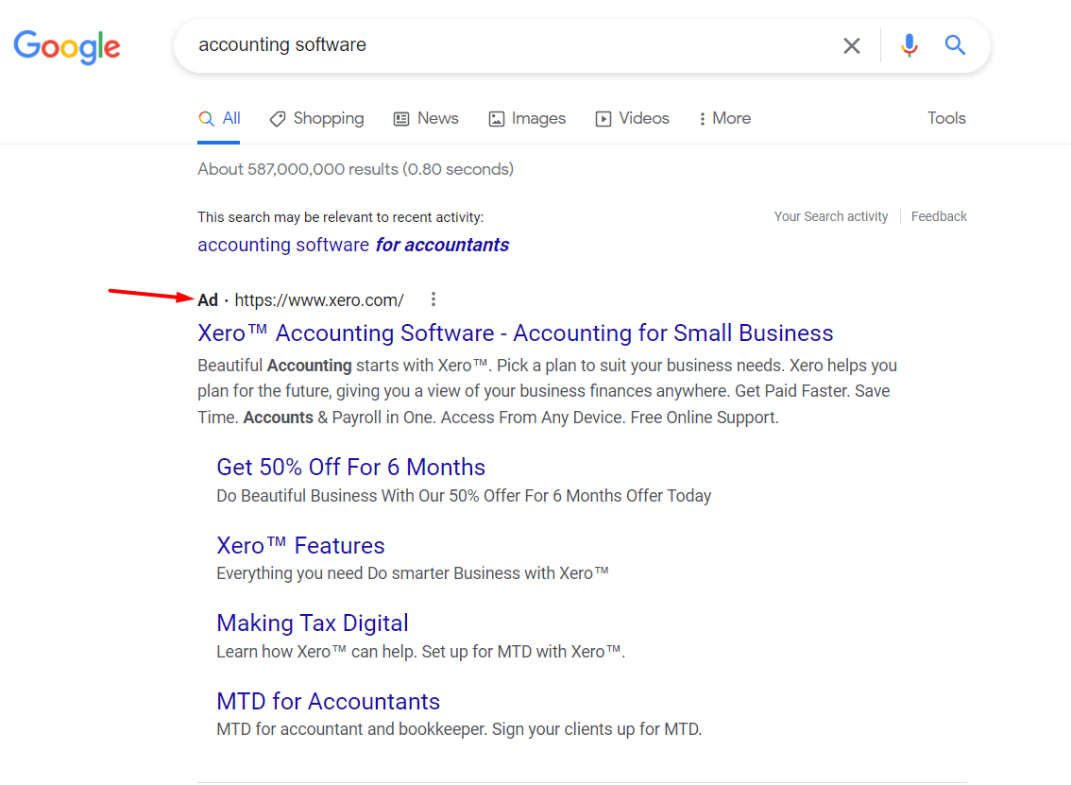Open the Xero Features sitelink
Viewport: 1071px width, 785px height.
click(300, 545)
